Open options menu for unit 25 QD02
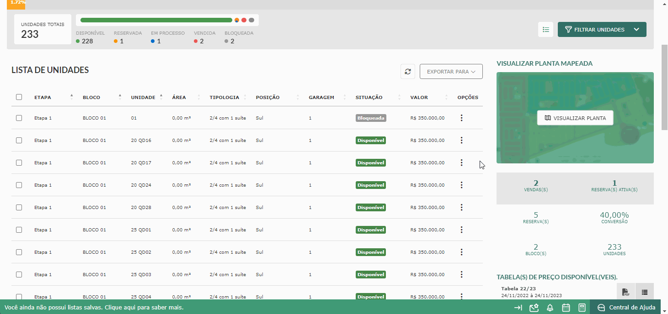Image resolution: width=668 pixels, height=314 pixels. coord(462,252)
